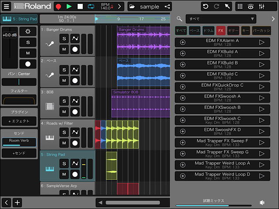Arm recording on Banger Drums track
Viewport: 279px width, 209px height.
pos(75,49)
